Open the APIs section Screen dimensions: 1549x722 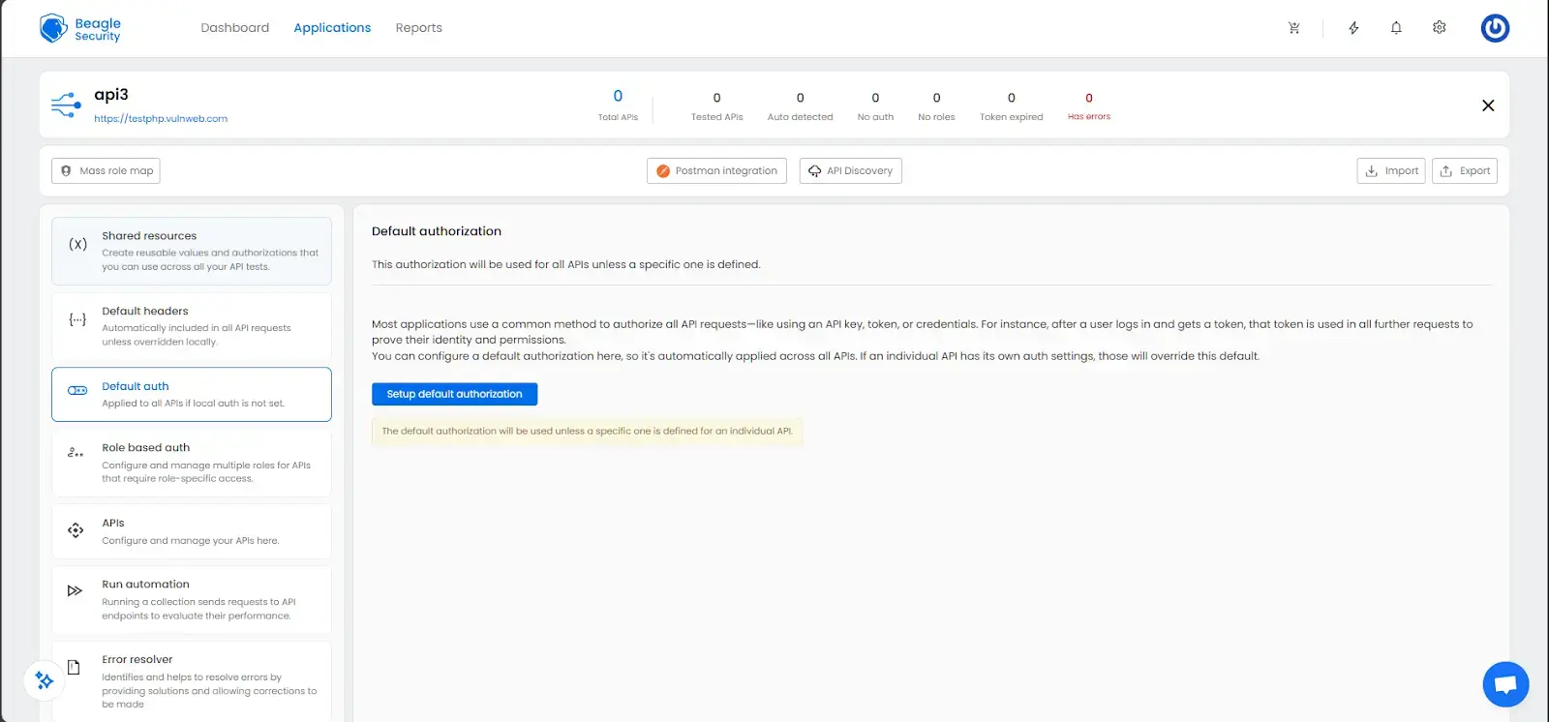pos(192,531)
